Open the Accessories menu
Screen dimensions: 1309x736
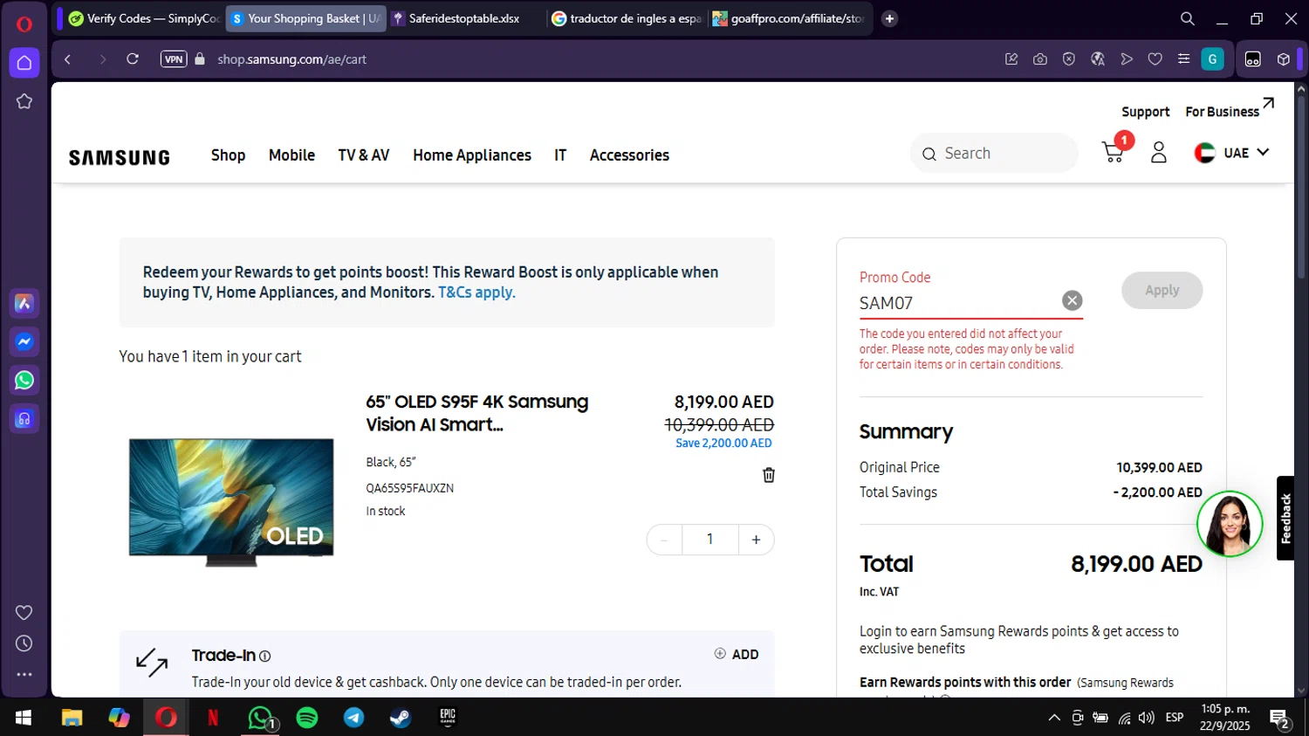tap(629, 155)
